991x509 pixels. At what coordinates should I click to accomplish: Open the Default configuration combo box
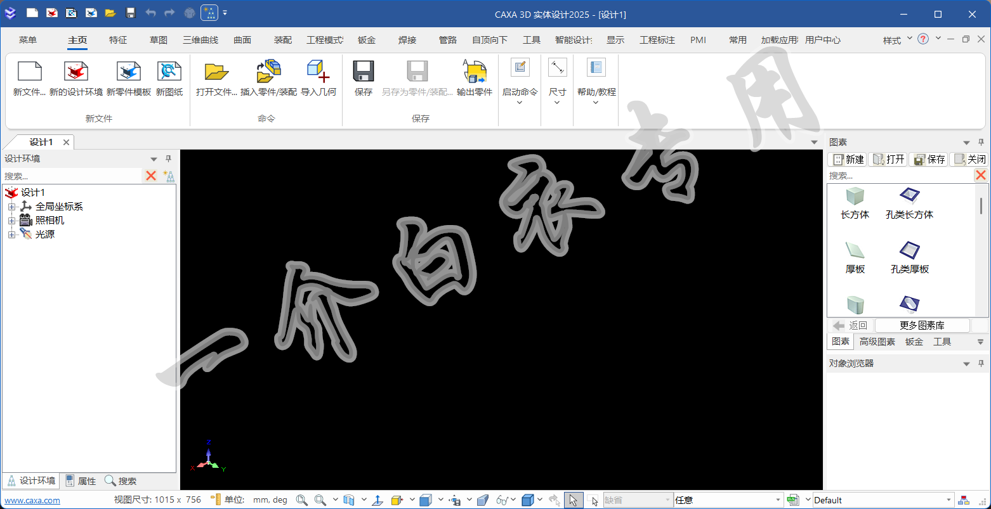coord(883,500)
